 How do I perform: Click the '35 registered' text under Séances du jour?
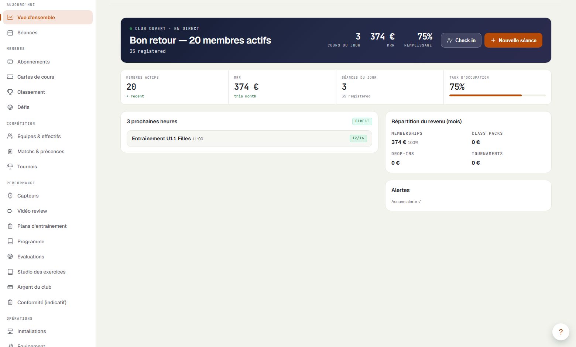tap(356, 96)
